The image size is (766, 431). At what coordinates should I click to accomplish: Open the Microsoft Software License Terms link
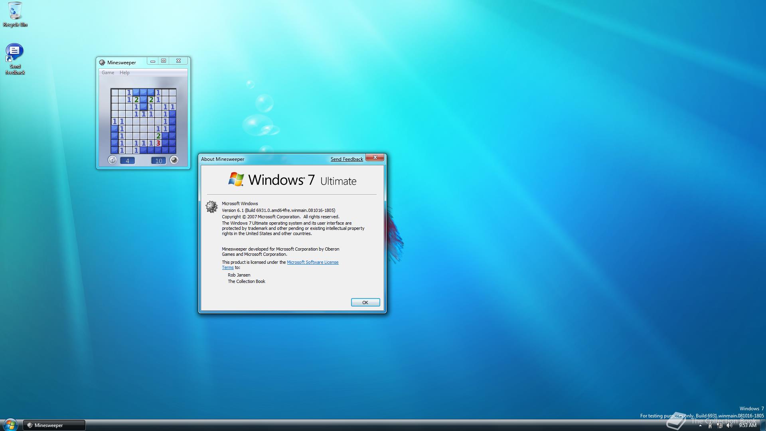(312, 262)
